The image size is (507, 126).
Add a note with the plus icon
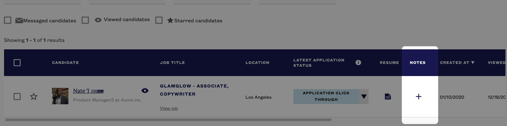[419, 97]
